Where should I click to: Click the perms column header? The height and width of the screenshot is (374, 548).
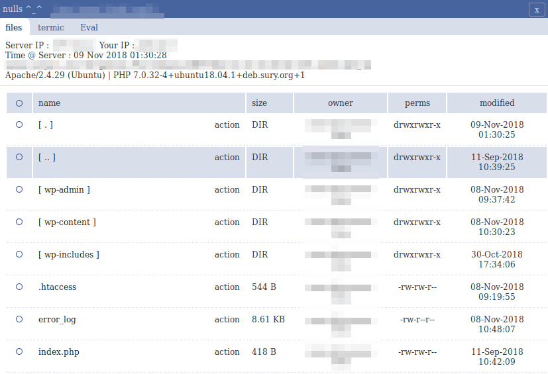(x=417, y=103)
